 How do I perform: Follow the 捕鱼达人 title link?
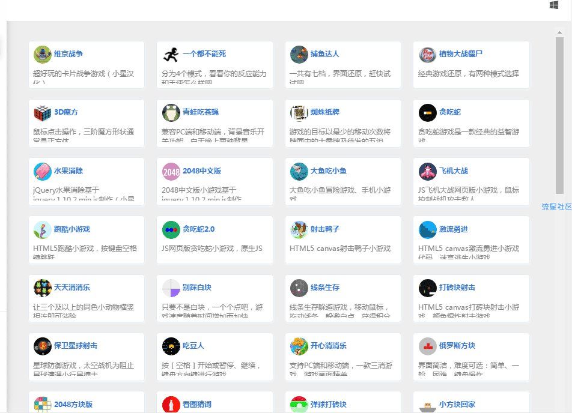[x=325, y=54]
